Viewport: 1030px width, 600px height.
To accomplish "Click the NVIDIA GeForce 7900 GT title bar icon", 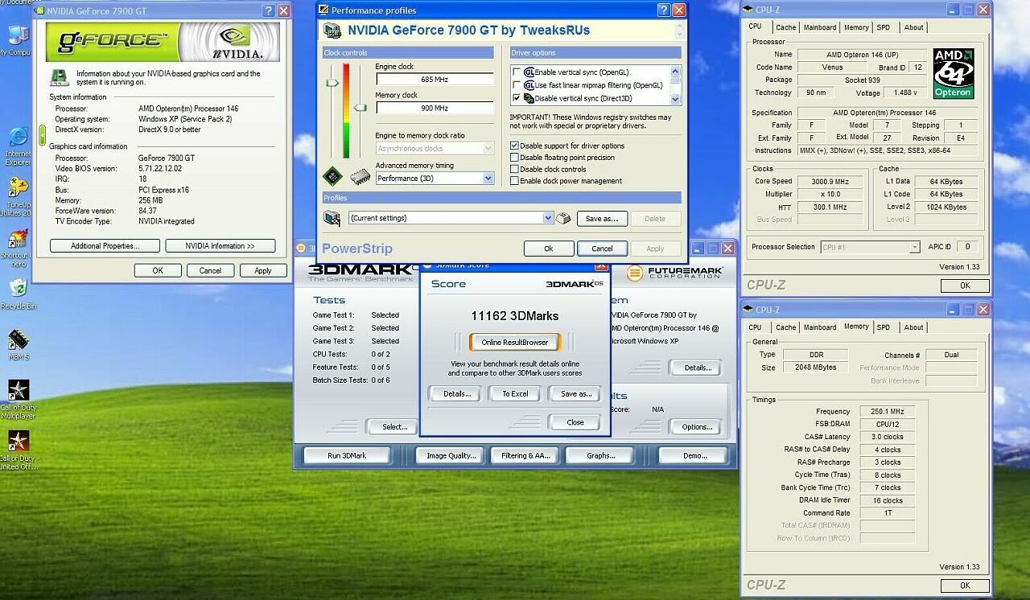I will coord(39,11).
